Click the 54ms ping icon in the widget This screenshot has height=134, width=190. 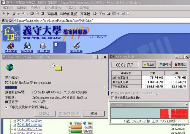tap(71, 123)
